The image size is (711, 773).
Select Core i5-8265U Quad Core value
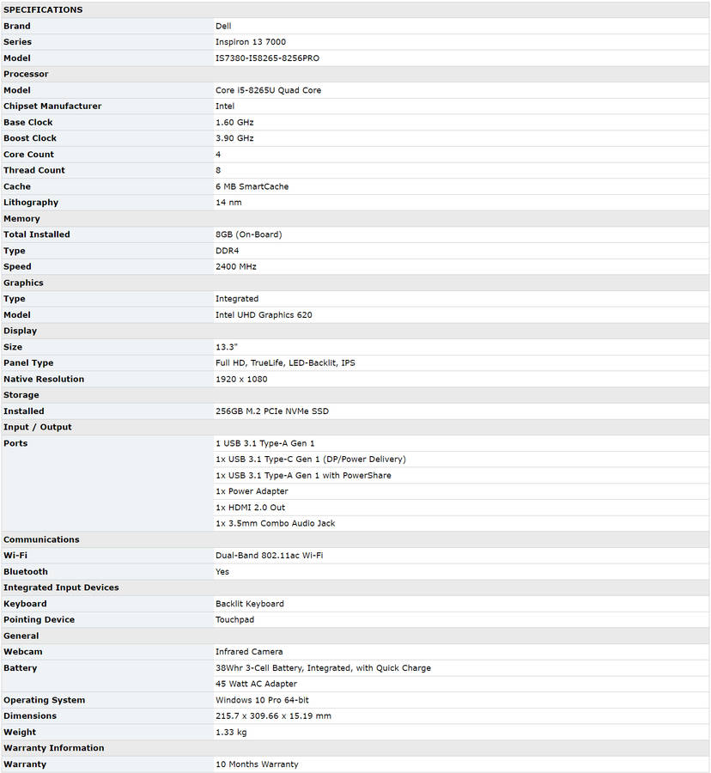click(x=268, y=90)
